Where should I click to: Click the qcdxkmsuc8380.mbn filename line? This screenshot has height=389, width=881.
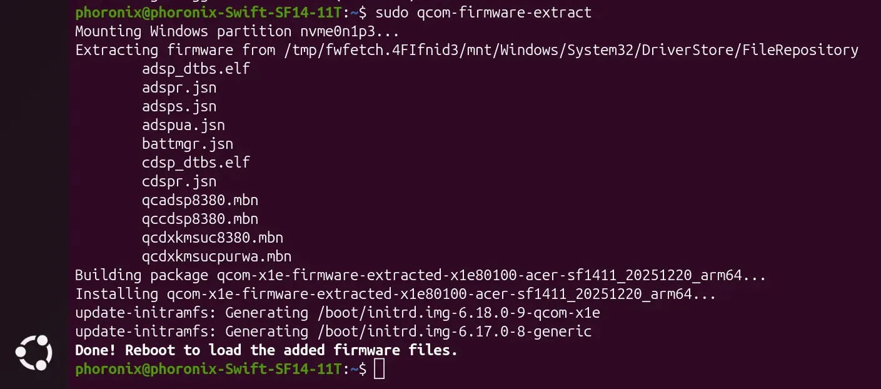[213, 238]
